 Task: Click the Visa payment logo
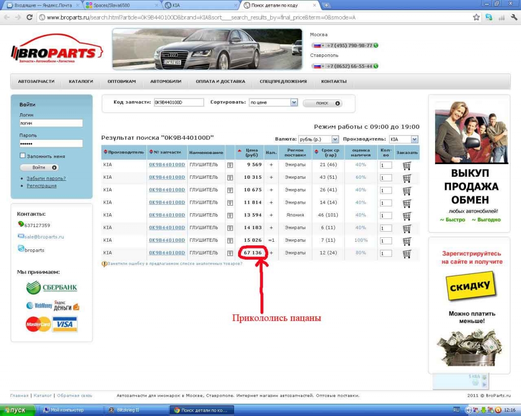click(x=65, y=324)
